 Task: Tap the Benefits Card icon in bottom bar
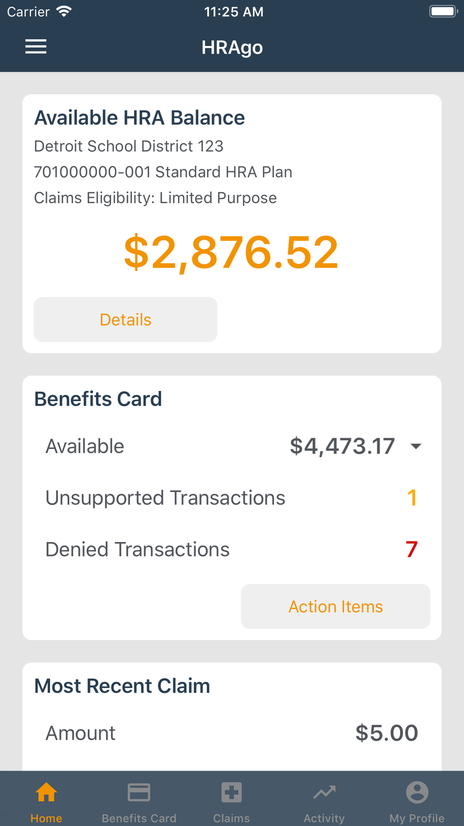click(x=139, y=792)
